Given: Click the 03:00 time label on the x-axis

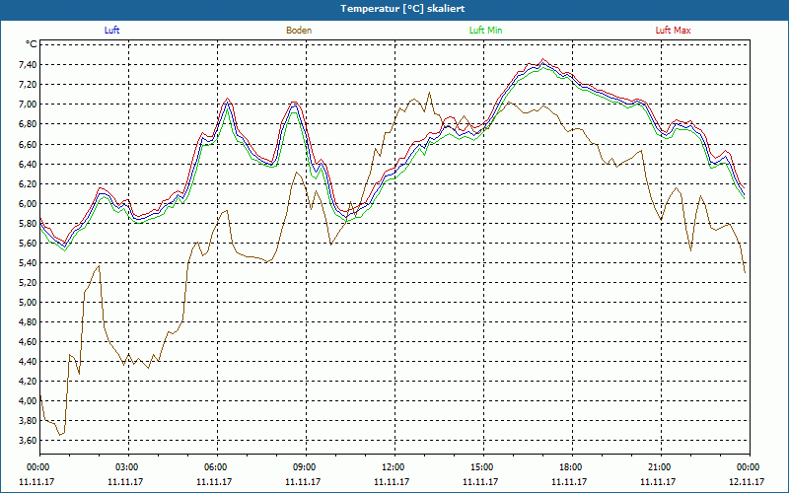Looking at the screenshot, I should click(127, 467).
